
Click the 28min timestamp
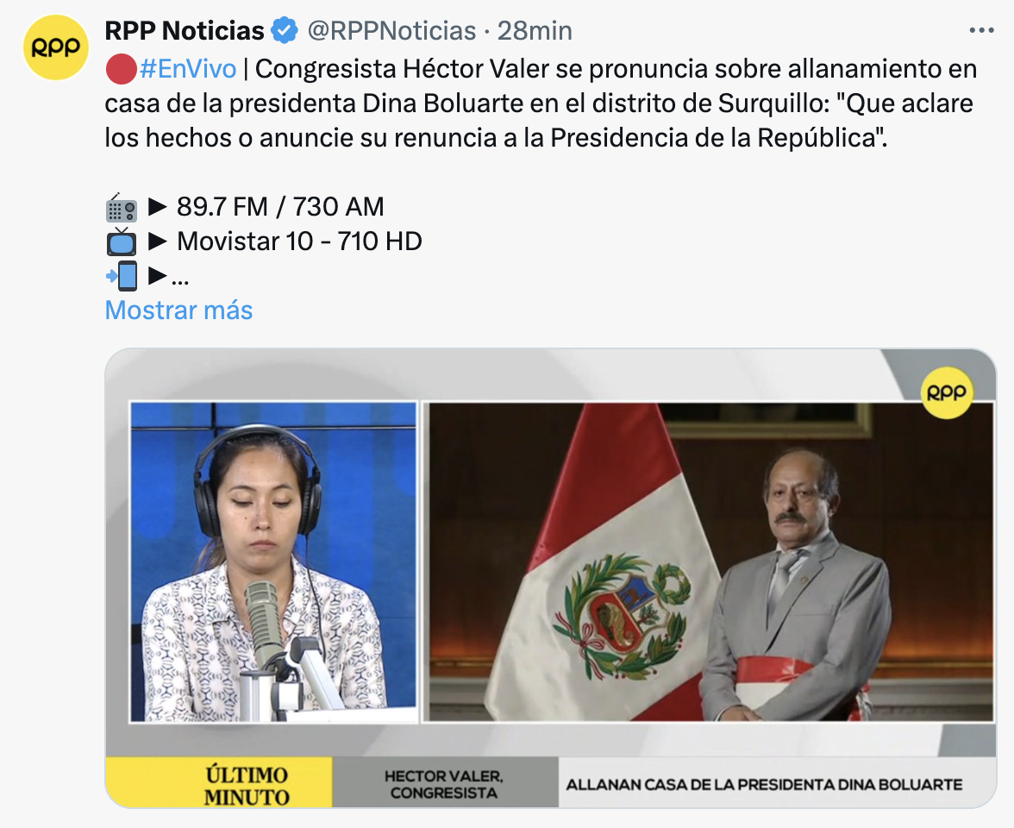click(x=535, y=30)
